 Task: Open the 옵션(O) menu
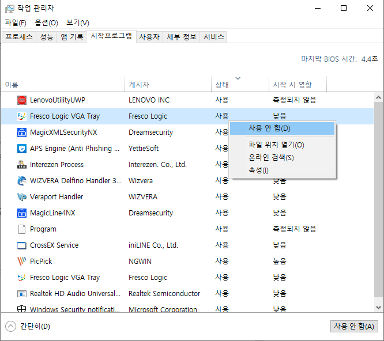point(46,22)
